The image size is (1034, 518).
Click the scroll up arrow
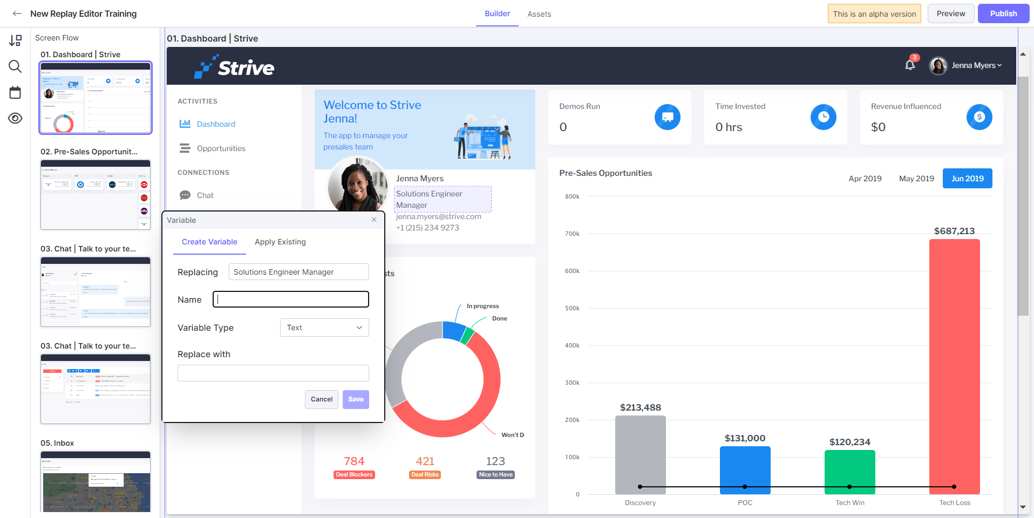[x=1023, y=54]
